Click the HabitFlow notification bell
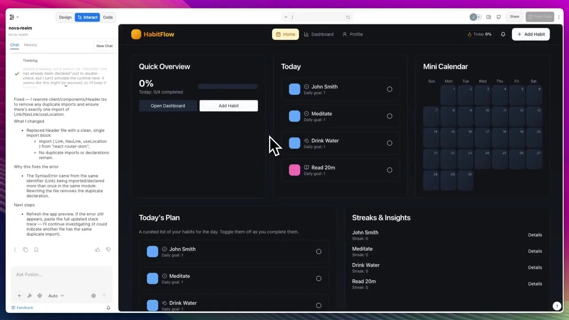This screenshot has width=569, height=320. click(x=503, y=34)
